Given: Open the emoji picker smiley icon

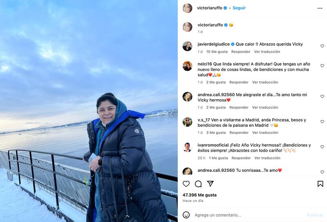Looking at the screenshot, I should pos(186,215).
